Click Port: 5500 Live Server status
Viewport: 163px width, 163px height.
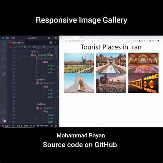[x=43, y=126]
